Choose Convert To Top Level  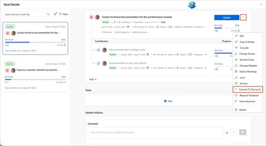point(248,89)
